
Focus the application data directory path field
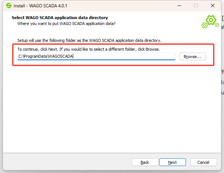pos(124,57)
